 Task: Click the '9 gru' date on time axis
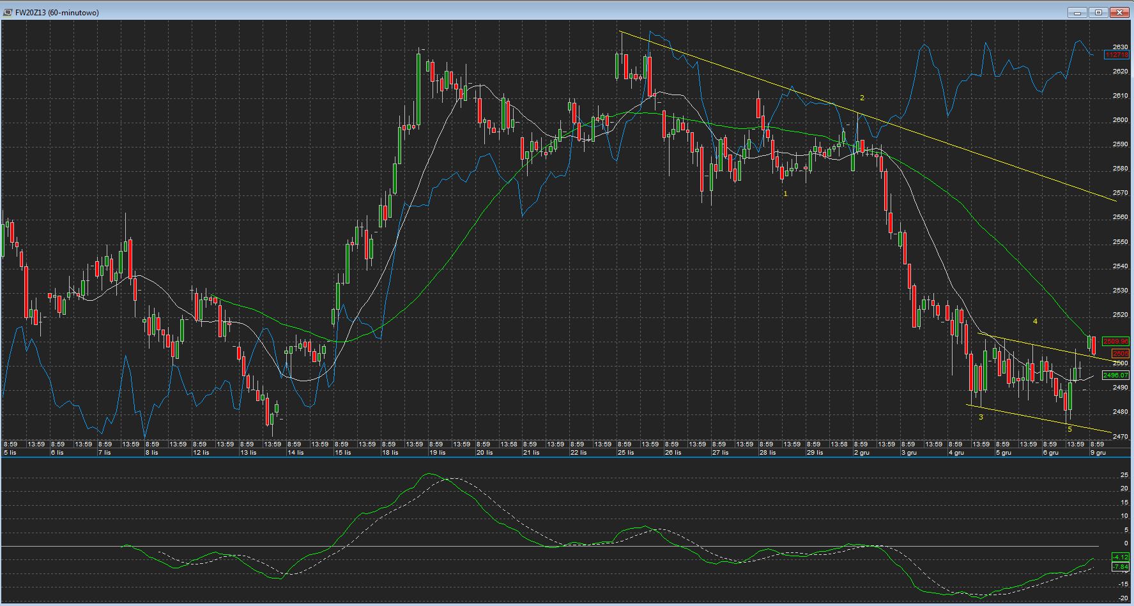click(1097, 452)
